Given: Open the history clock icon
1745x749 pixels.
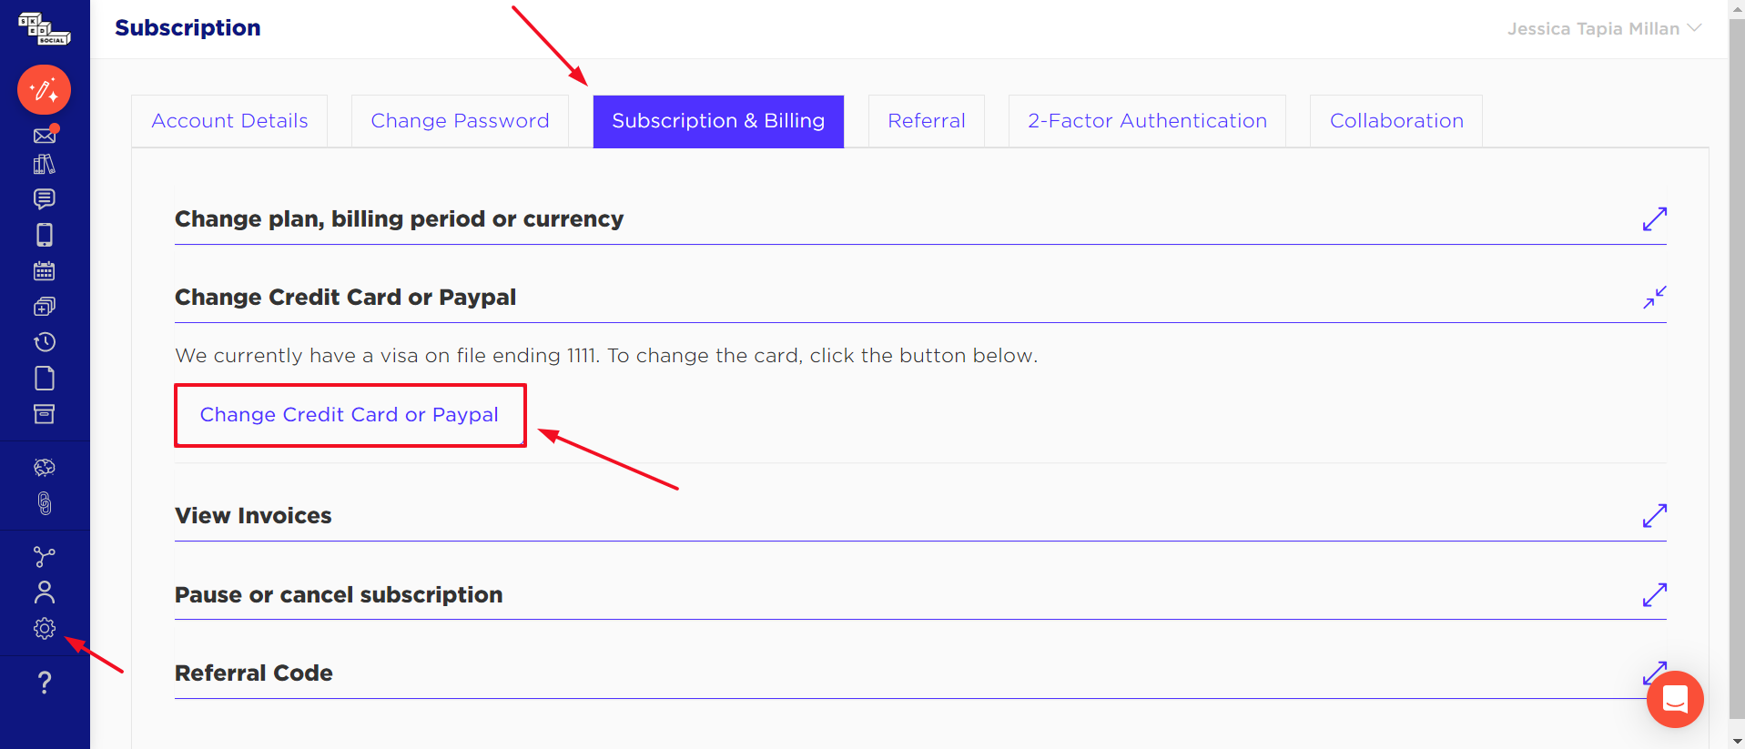Looking at the screenshot, I should click(44, 342).
